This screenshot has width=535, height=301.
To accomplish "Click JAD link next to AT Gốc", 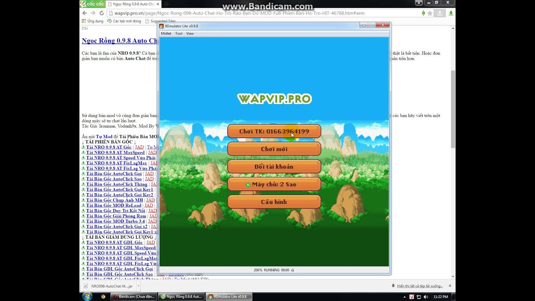I will (139, 147).
